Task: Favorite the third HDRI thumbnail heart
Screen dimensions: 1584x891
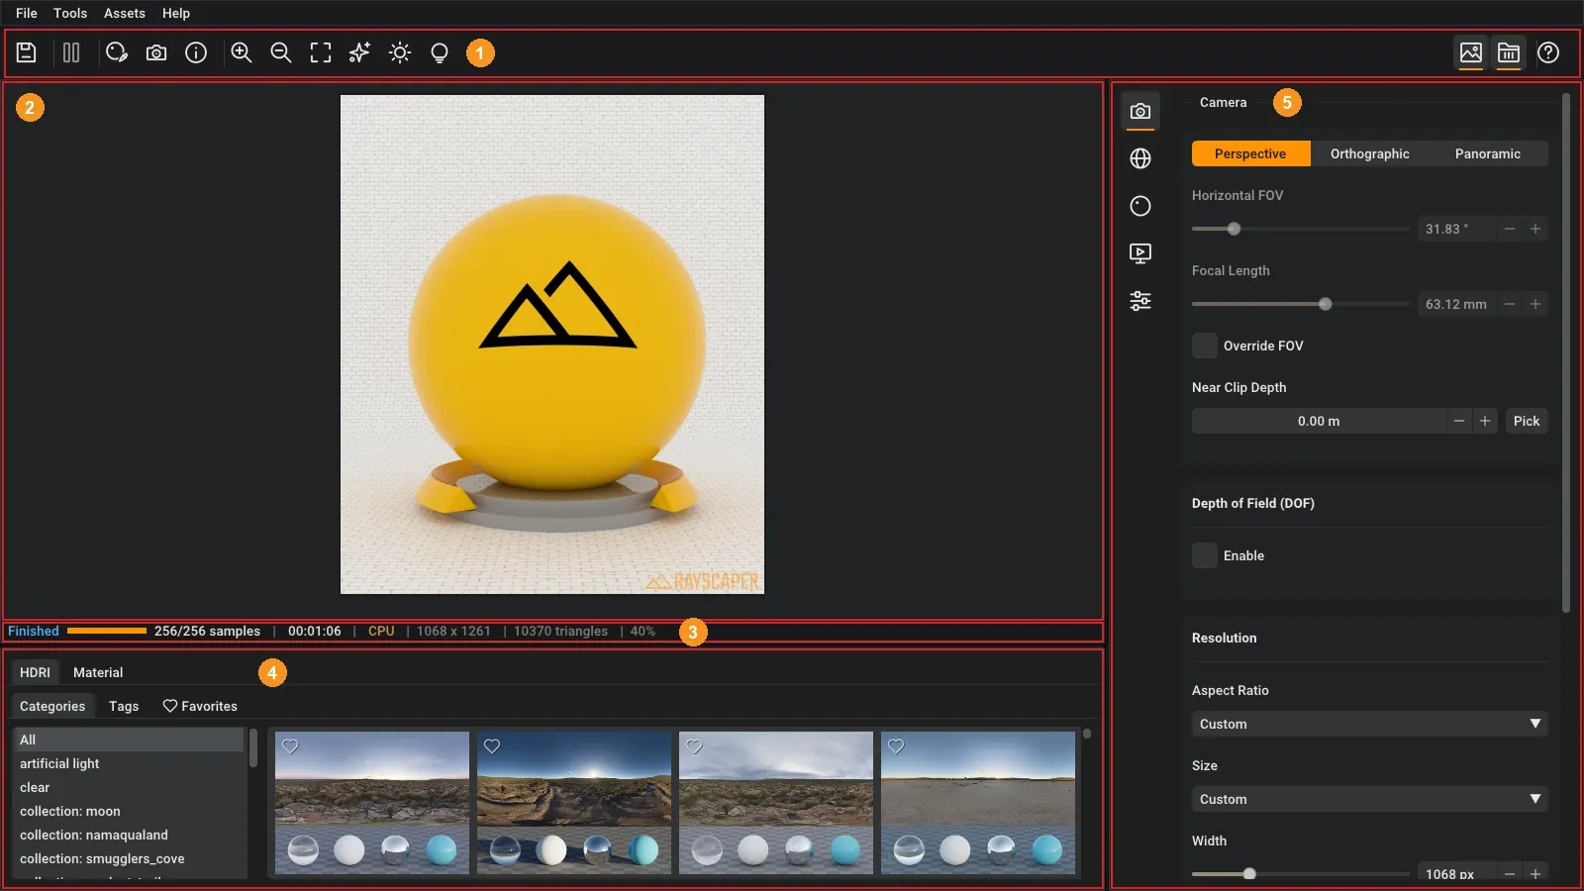Action: 694,746
